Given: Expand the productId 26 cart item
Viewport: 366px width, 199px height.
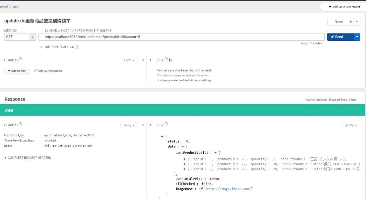Looking at the screenshot, I should 185,159.
